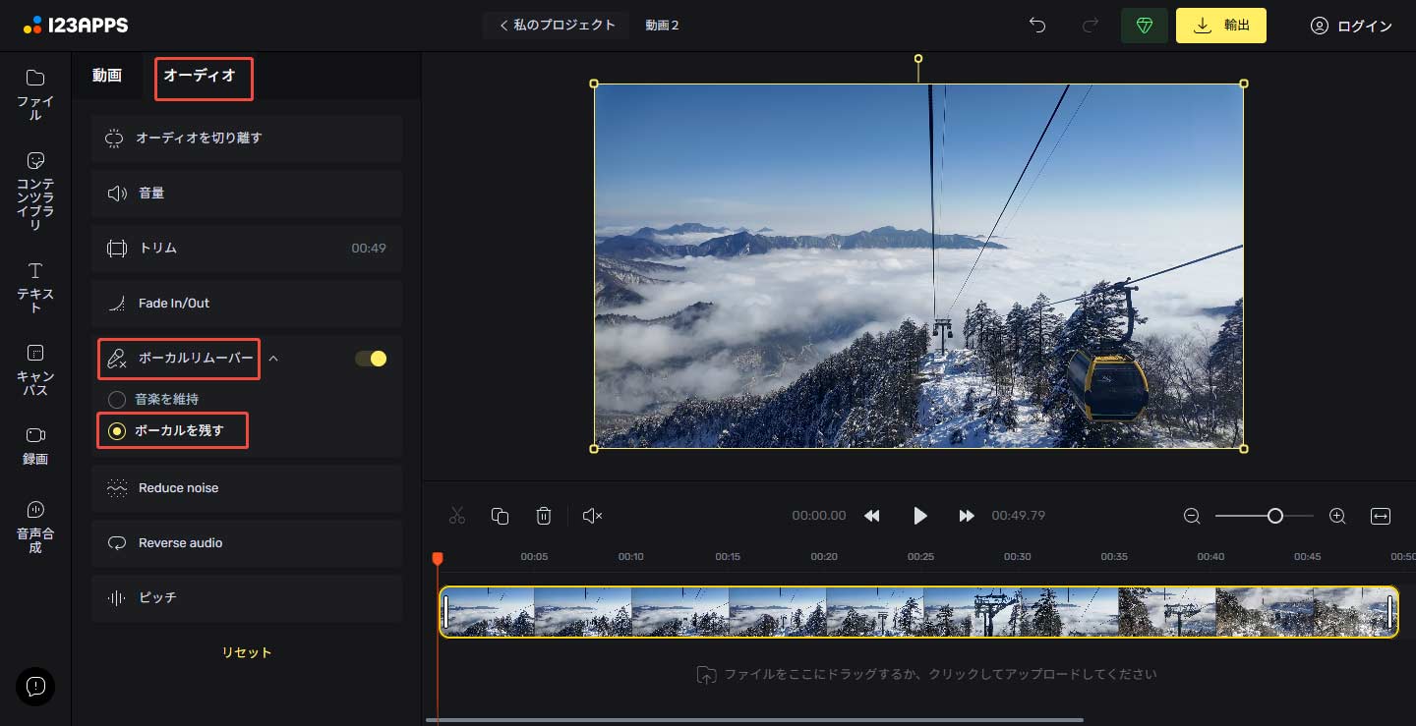Image resolution: width=1416 pixels, height=726 pixels.
Task: Select the video clip on timeline
Action: [918, 612]
